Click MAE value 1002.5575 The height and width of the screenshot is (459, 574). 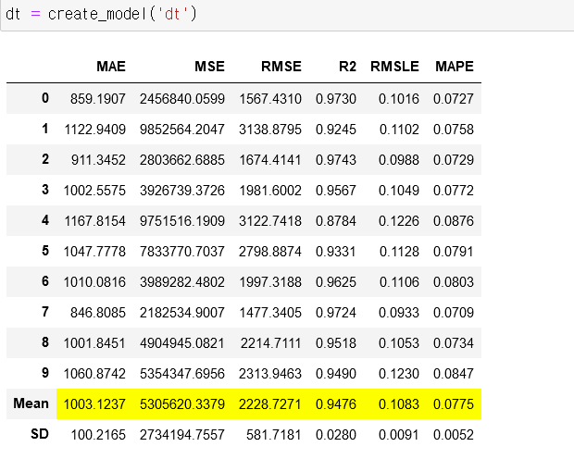pyautogui.click(x=94, y=191)
